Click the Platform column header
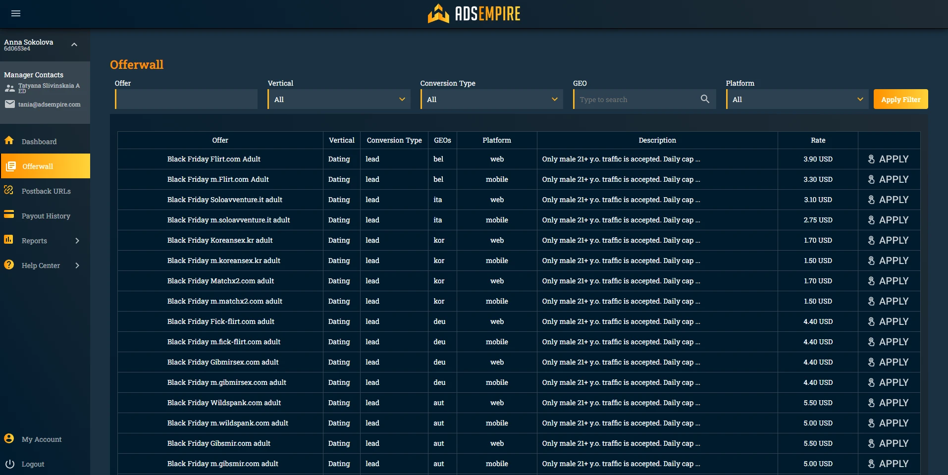 tap(497, 140)
